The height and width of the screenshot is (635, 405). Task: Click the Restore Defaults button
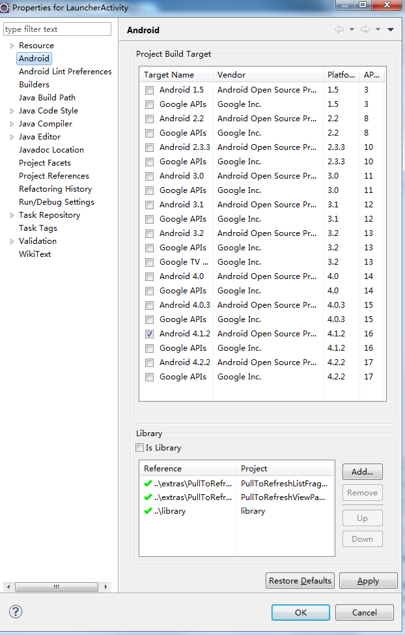(x=300, y=580)
